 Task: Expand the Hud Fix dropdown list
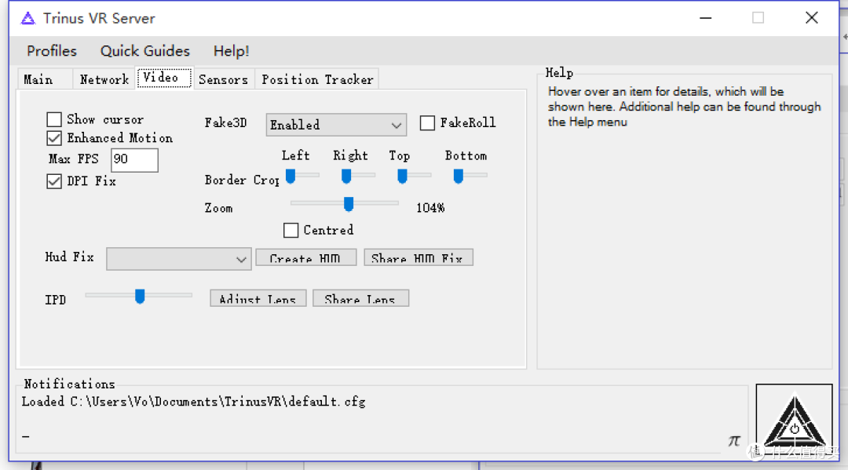click(178, 259)
